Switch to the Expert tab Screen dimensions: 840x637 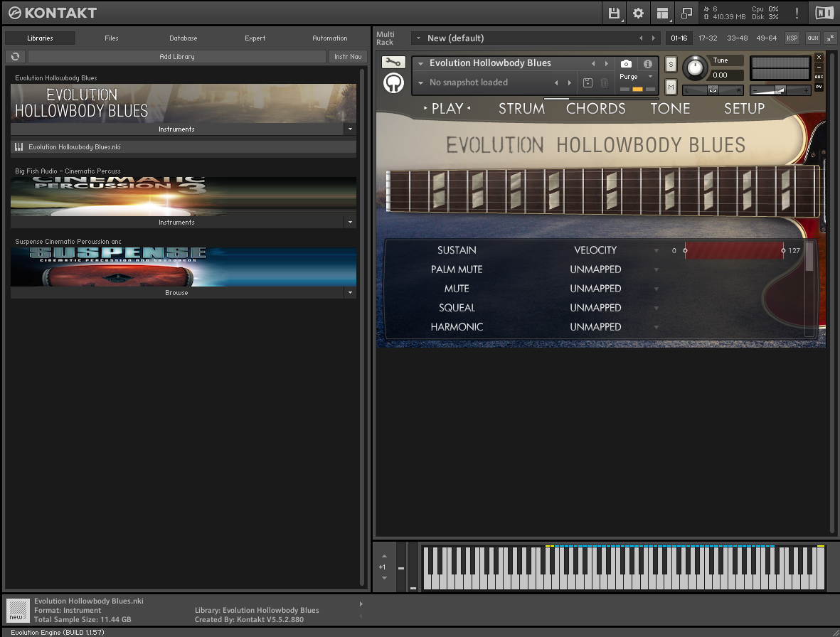point(255,38)
